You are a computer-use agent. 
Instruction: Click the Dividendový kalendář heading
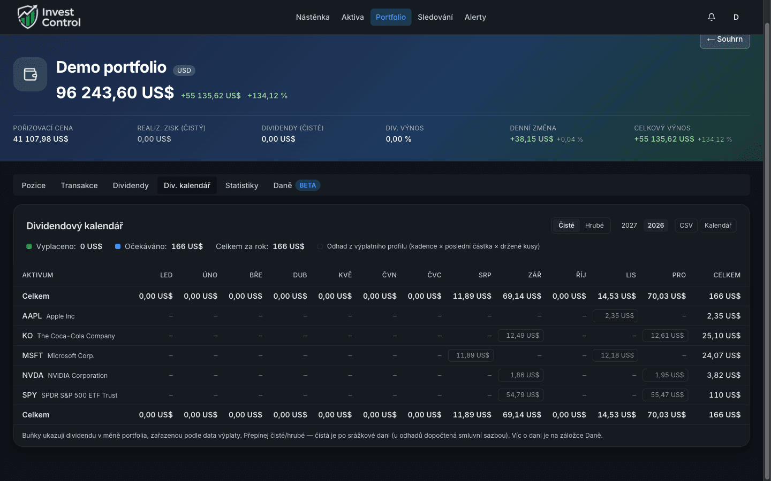(x=75, y=226)
